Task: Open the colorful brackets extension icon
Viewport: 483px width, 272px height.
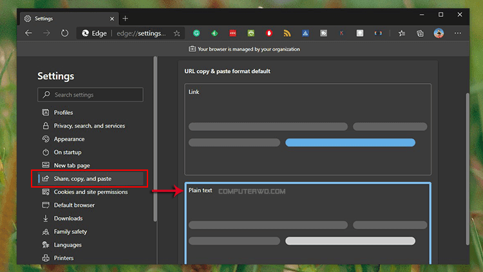Action: (378, 33)
